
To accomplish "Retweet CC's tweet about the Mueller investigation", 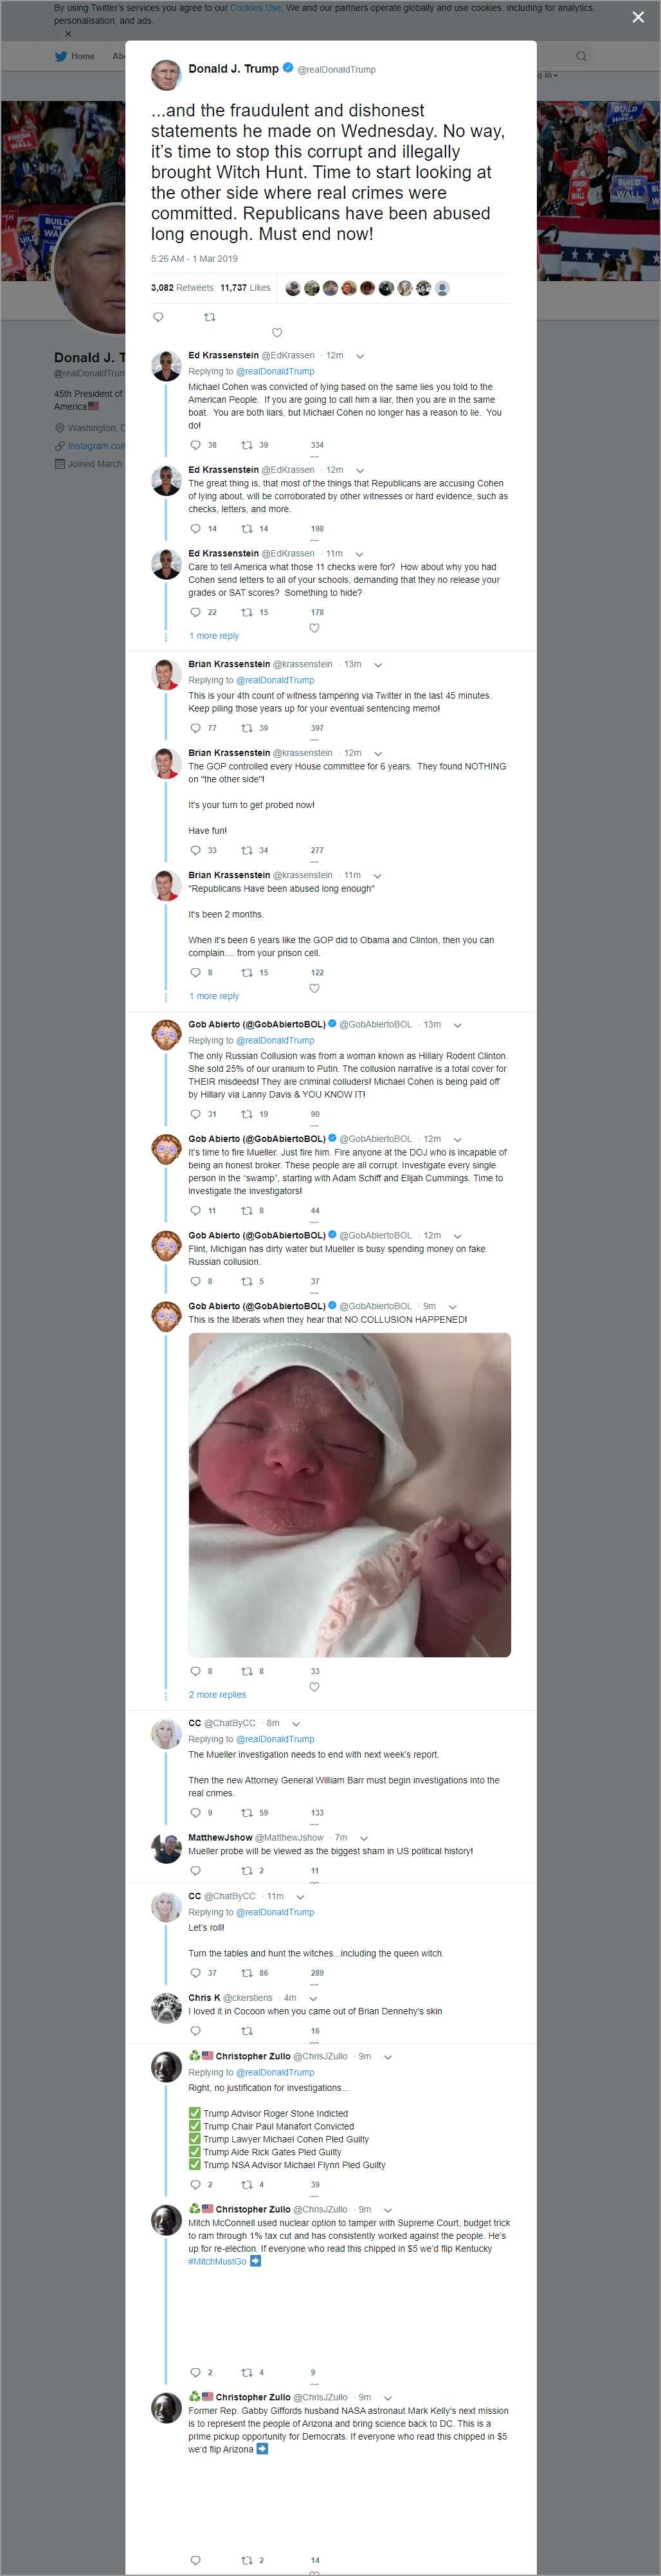I will 247,1812.
